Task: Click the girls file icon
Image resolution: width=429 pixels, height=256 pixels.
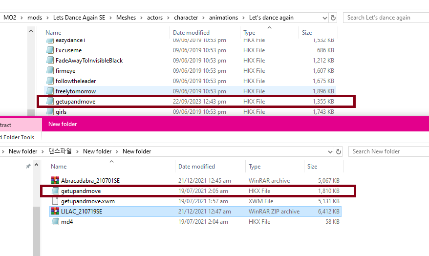Action: 50,111
